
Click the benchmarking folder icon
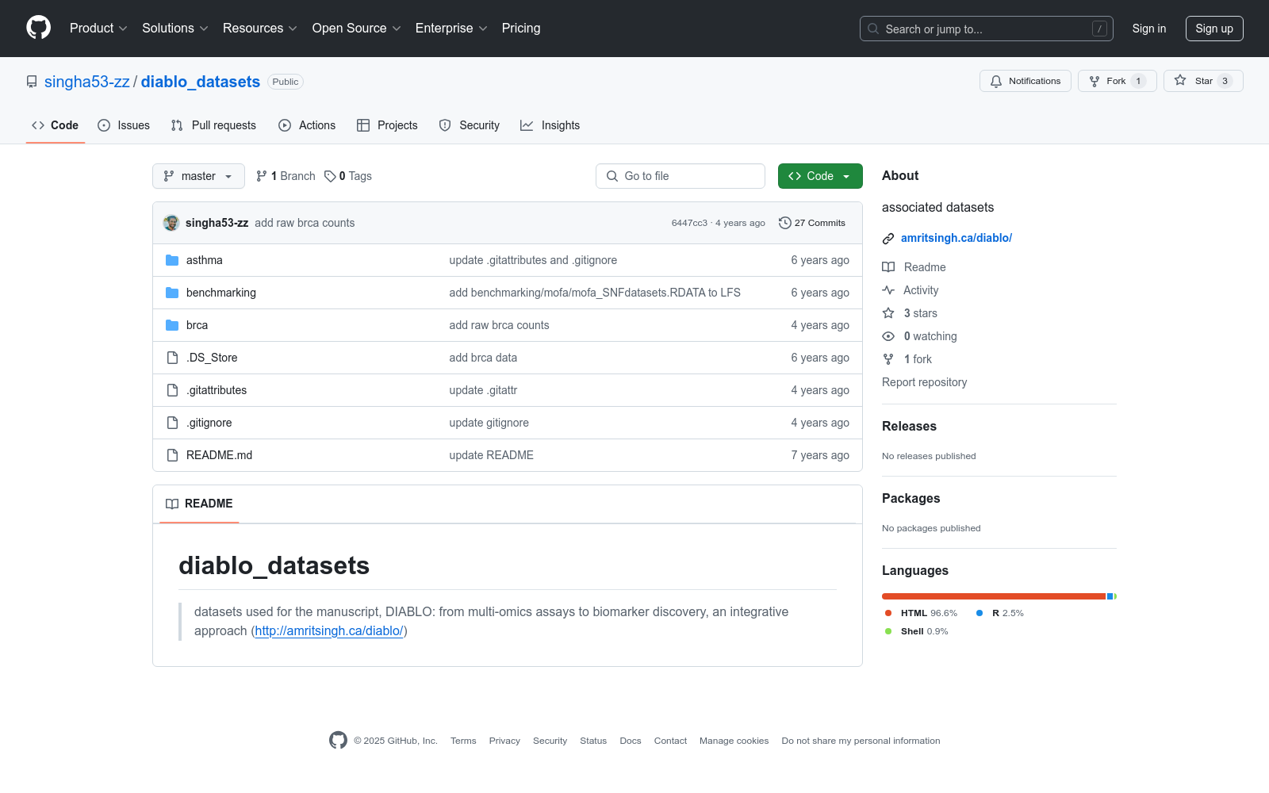tap(172, 293)
